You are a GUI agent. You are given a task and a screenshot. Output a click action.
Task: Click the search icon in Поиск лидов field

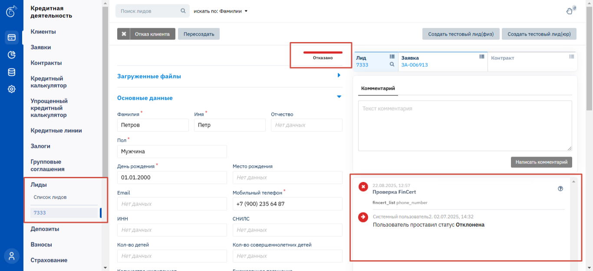click(183, 11)
